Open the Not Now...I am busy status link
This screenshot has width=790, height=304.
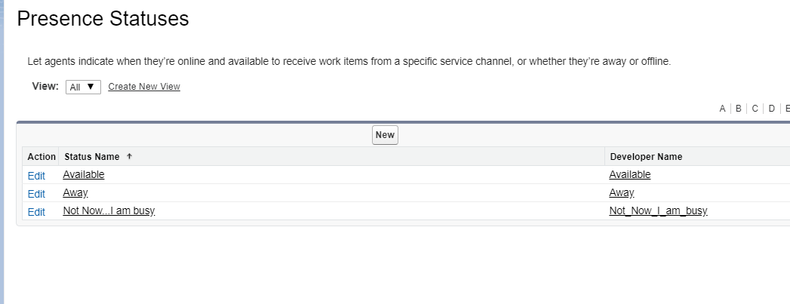click(x=109, y=211)
